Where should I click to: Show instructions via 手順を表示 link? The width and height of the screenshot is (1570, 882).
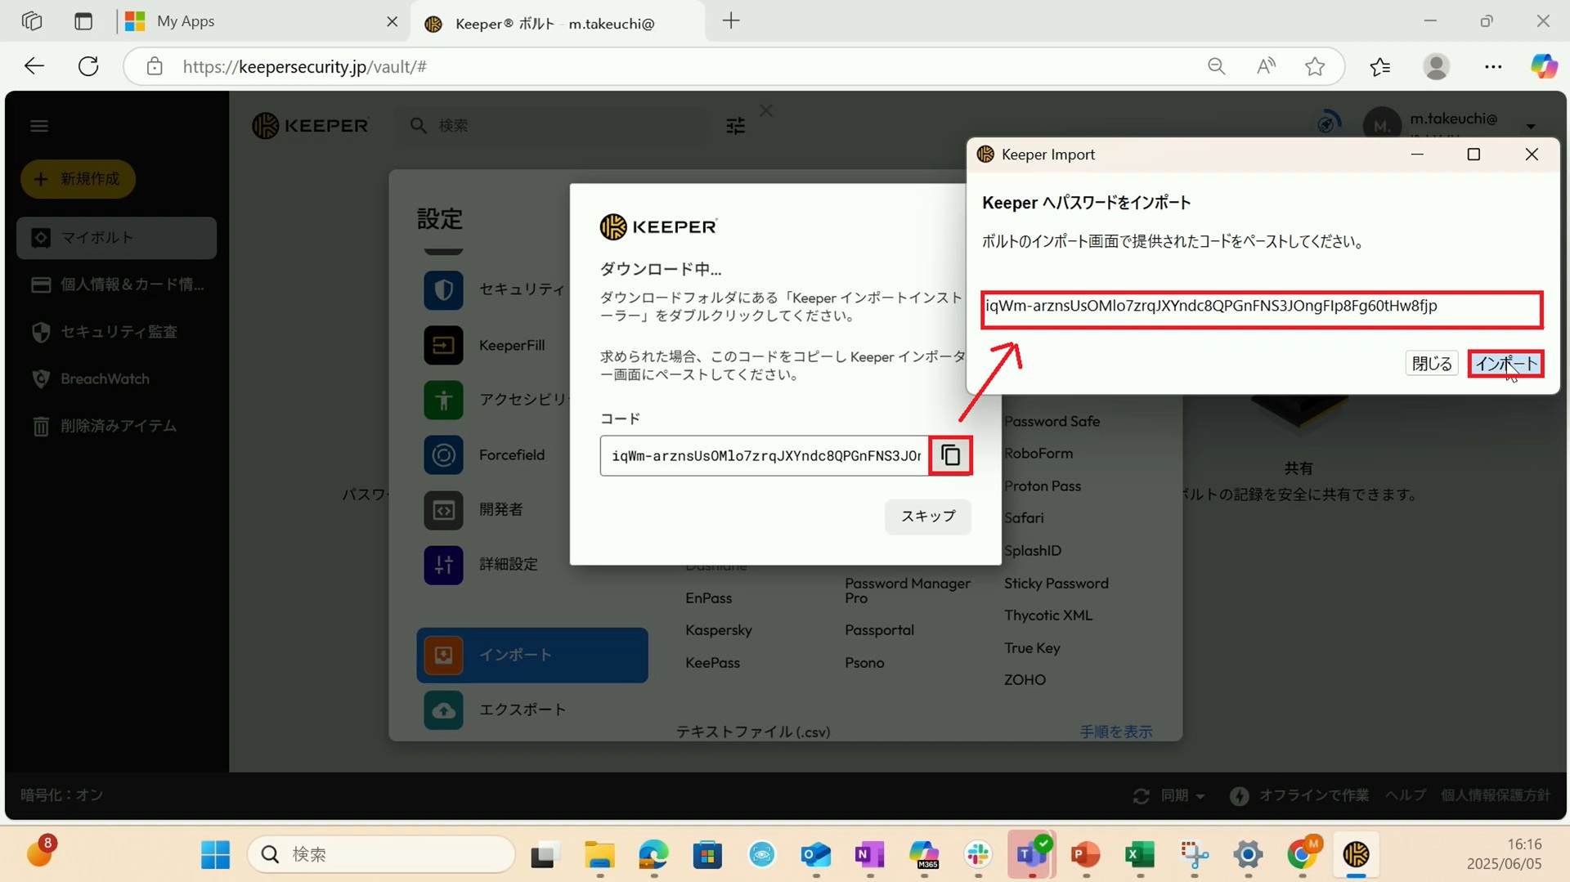coord(1116,731)
